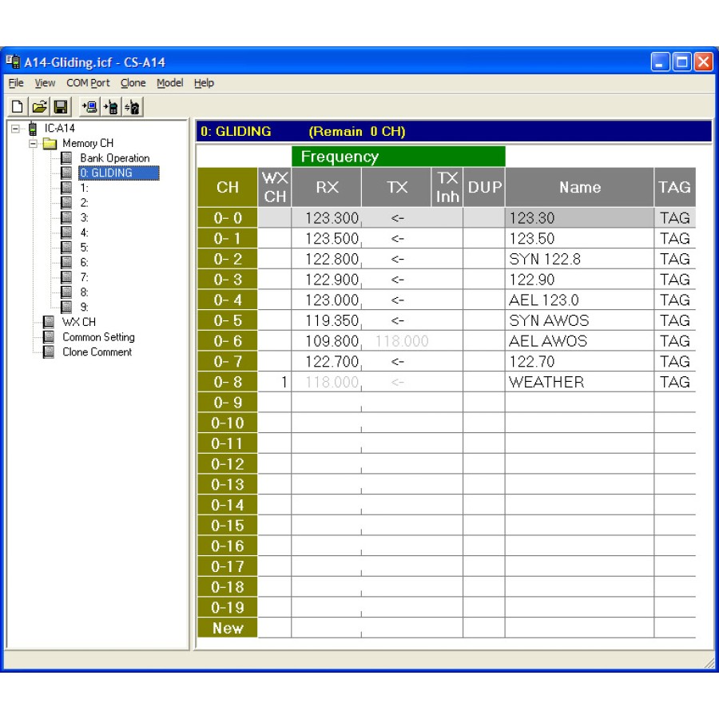
Task: Click RX frequency 123.500 cell
Action: (x=327, y=238)
